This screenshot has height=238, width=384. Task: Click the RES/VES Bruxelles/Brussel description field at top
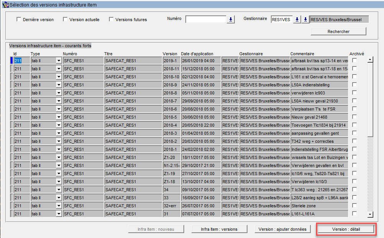pos(340,20)
